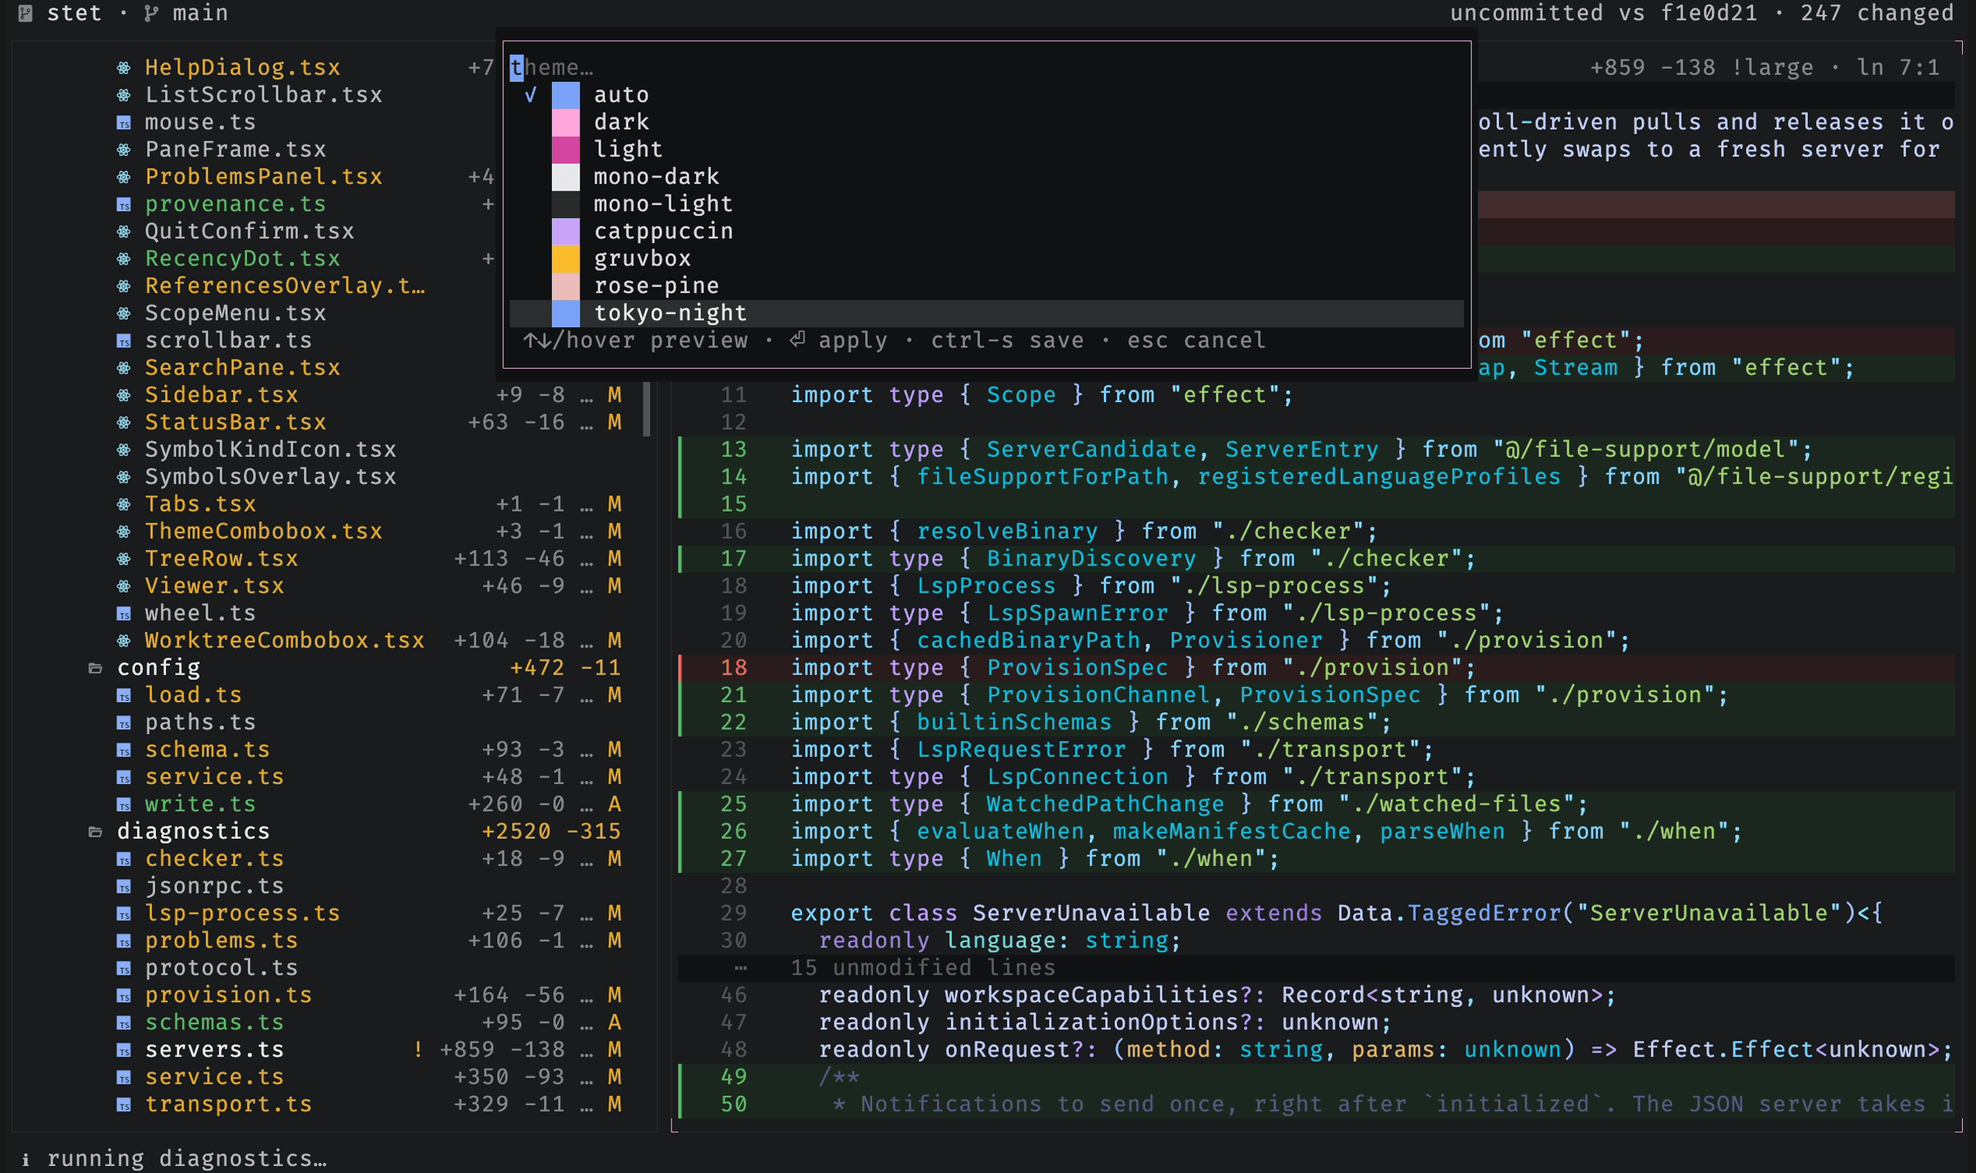Screen dimensions: 1976x1173
Task: Click the uncommitted vs f1e0d21 comparison label
Action: [1604, 13]
